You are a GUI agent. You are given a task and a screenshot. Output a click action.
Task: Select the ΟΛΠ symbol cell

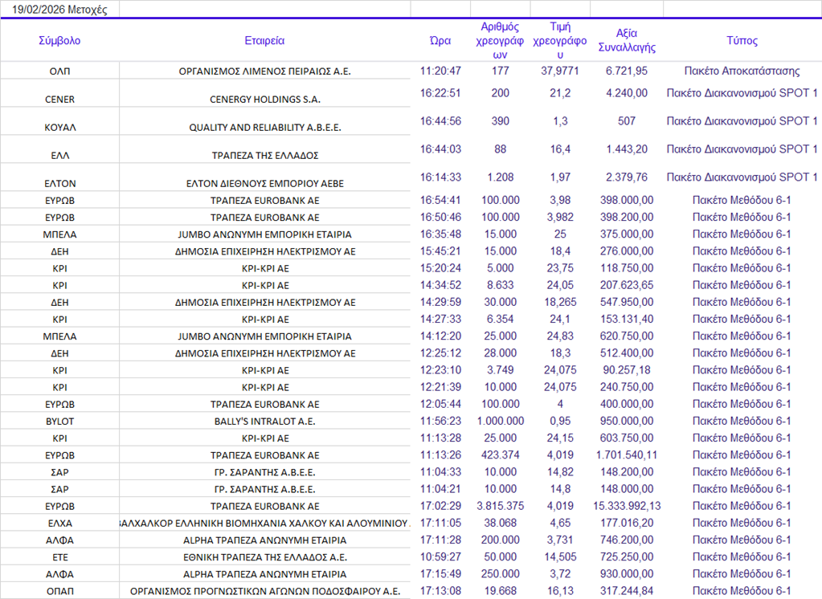pos(59,71)
